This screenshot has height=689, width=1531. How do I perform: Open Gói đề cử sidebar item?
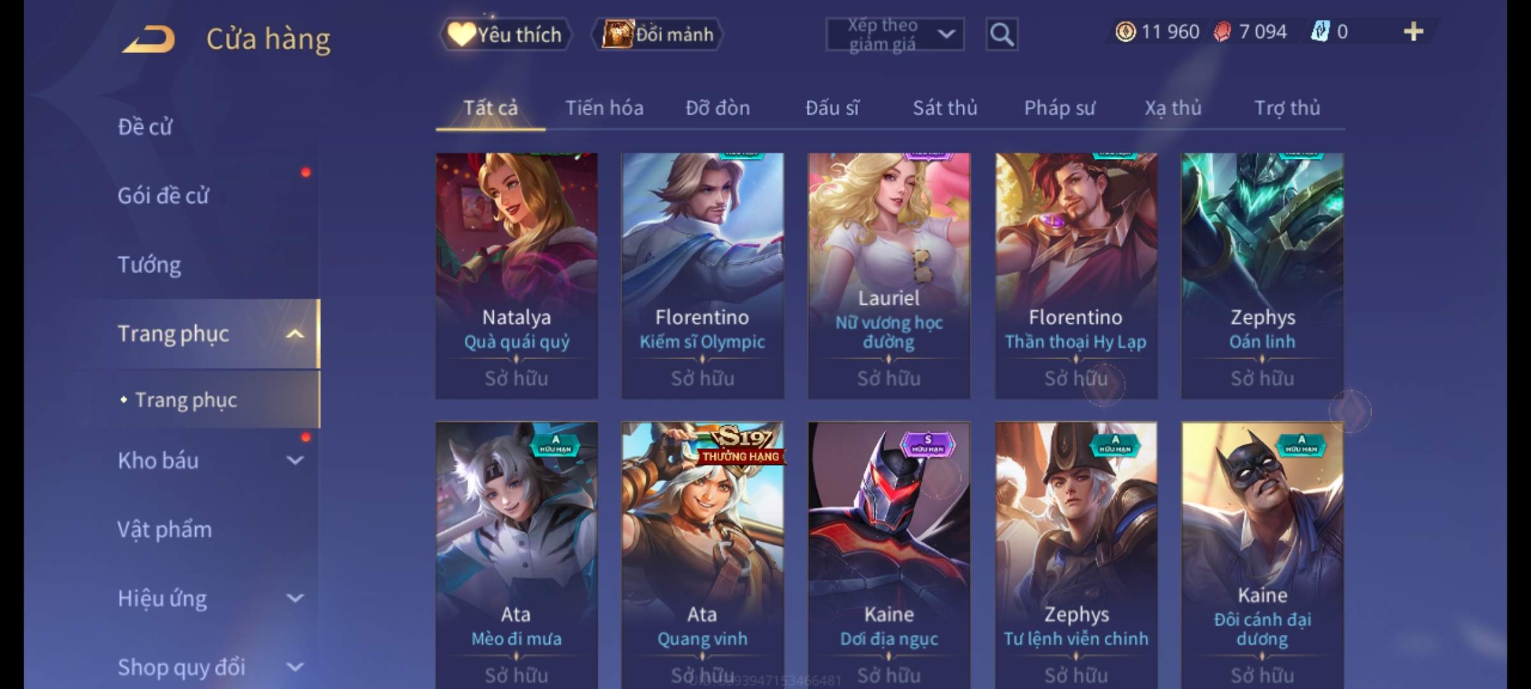coord(163,196)
